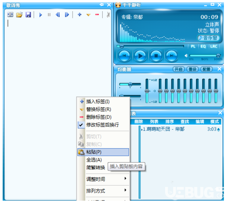The width and height of the screenshot is (231, 202).
Task: Click the 3:03 track duration
Action: pyautogui.click(x=212, y=129)
